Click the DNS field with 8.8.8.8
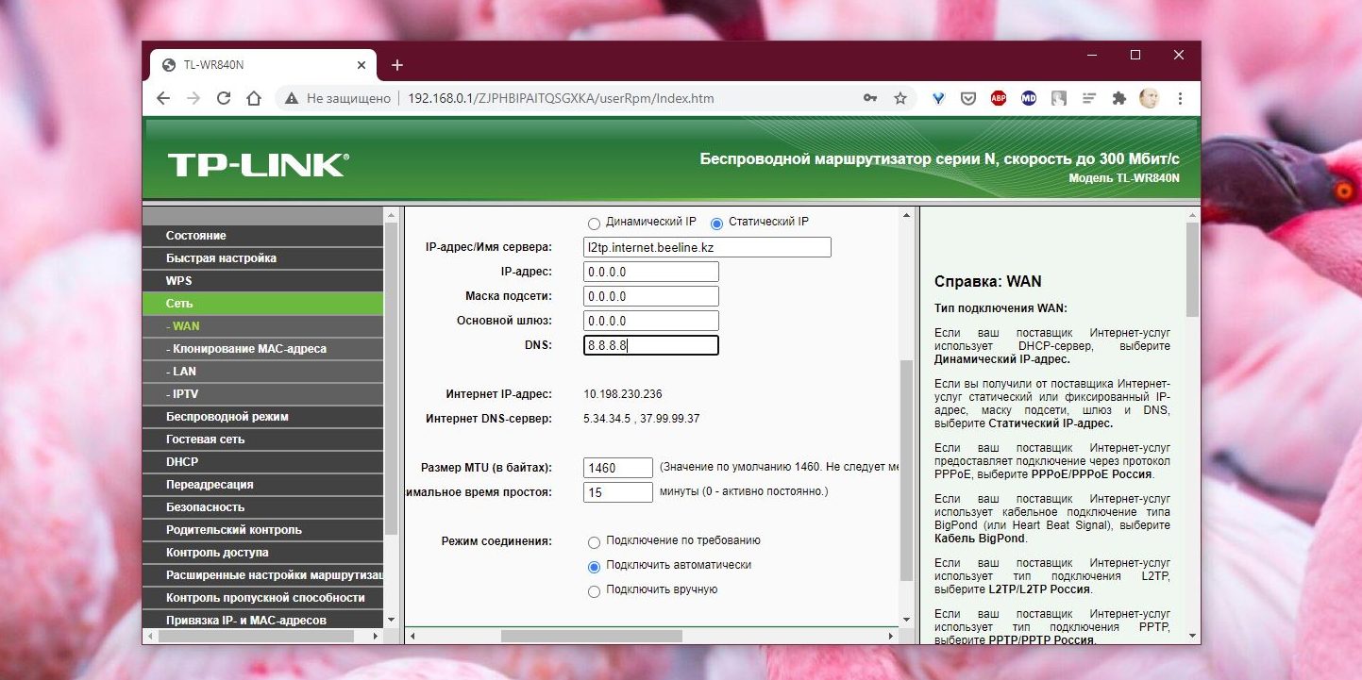 coord(651,345)
